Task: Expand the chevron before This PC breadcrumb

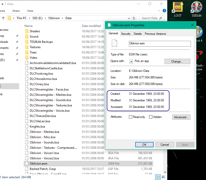Action: coord(14,18)
